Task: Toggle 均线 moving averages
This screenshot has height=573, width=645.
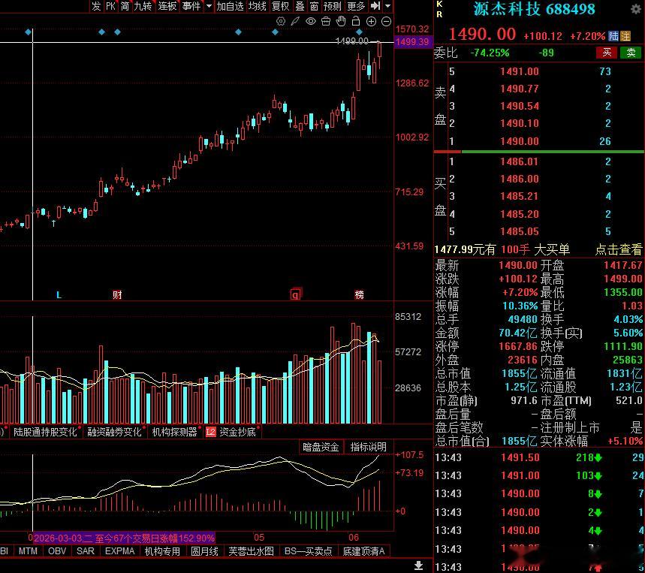Action: tap(258, 6)
